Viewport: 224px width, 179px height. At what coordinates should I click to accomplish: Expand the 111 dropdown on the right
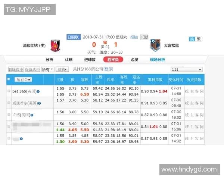tap(186, 69)
